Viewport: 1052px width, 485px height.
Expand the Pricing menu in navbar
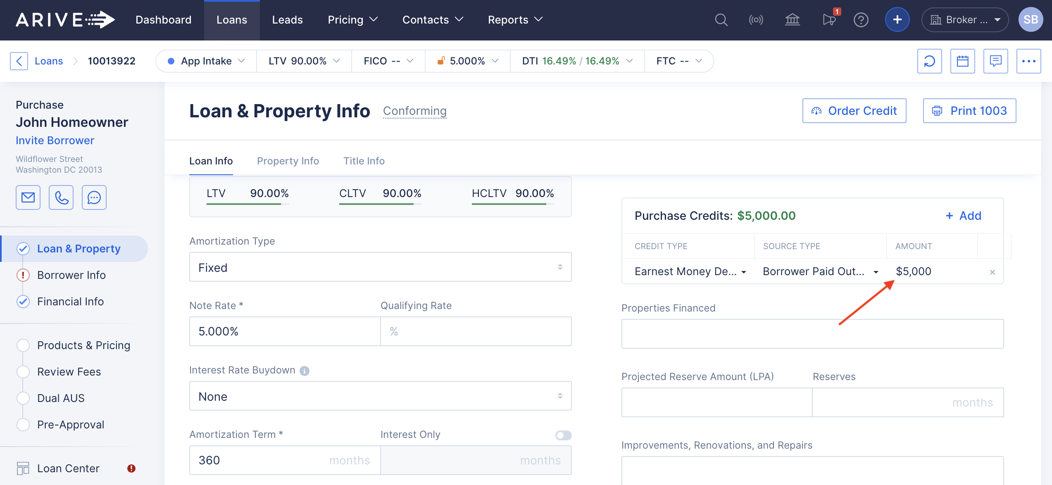point(352,20)
